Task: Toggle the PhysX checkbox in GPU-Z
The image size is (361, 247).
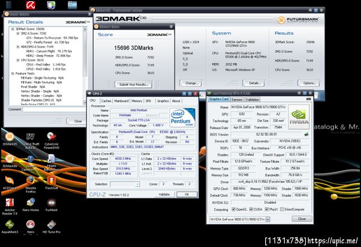Action: pyautogui.click(x=267, y=209)
